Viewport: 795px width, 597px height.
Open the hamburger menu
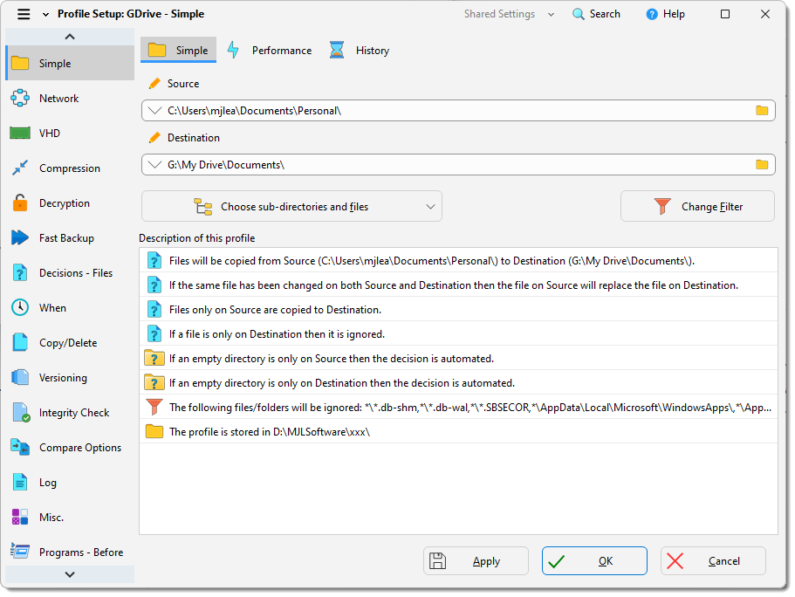[x=24, y=13]
